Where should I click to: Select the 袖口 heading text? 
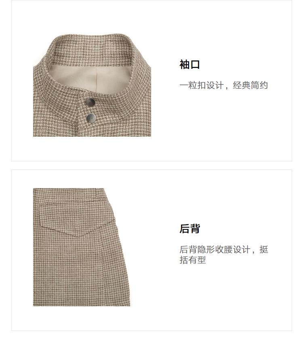(x=189, y=64)
